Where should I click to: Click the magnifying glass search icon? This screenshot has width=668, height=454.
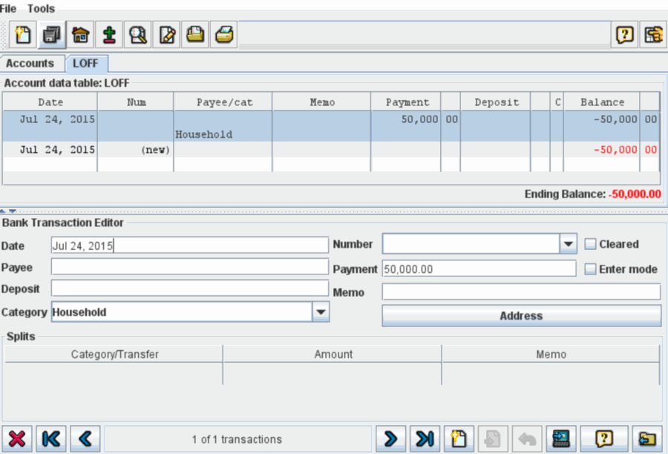[137, 35]
